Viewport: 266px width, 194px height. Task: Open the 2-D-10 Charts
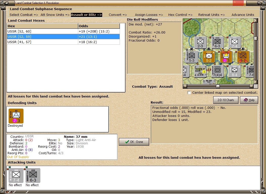point(226,100)
